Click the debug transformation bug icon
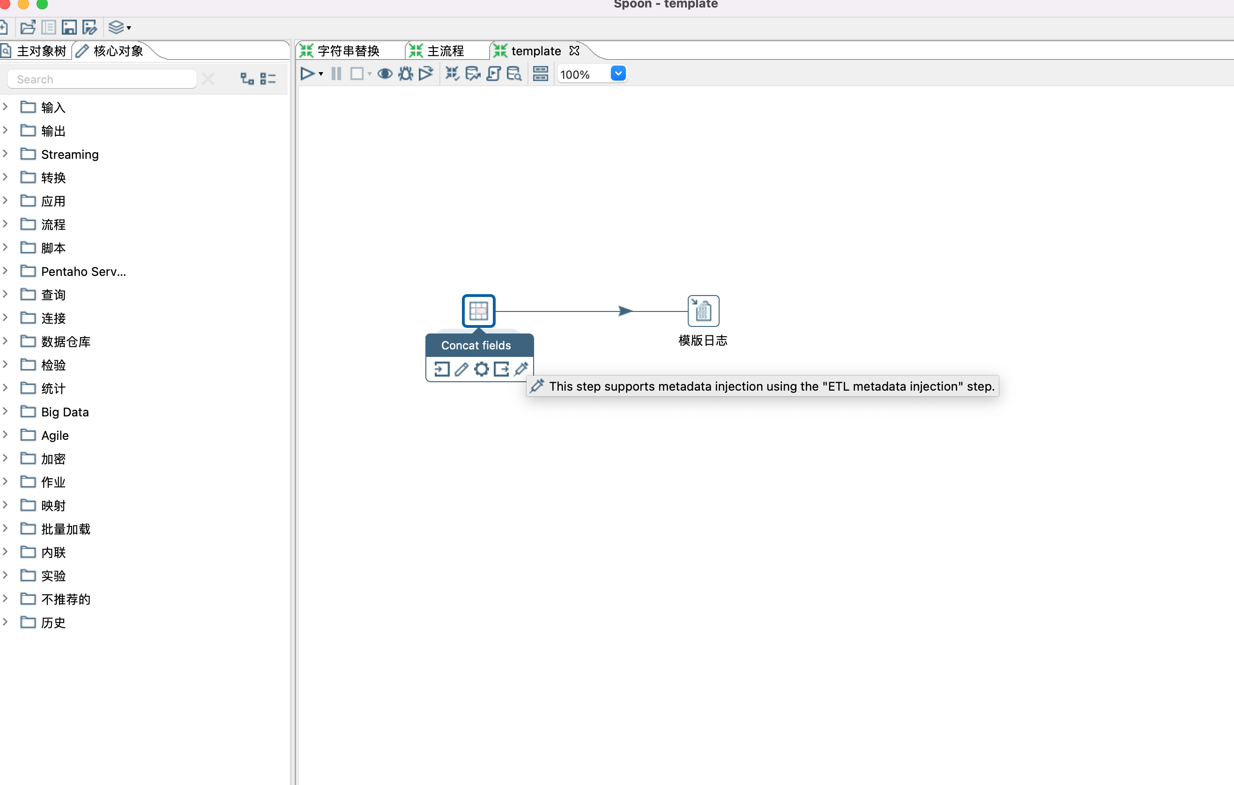 click(x=405, y=74)
